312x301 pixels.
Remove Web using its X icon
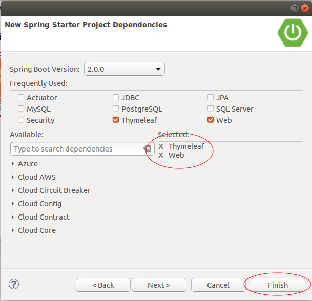pyautogui.click(x=161, y=155)
